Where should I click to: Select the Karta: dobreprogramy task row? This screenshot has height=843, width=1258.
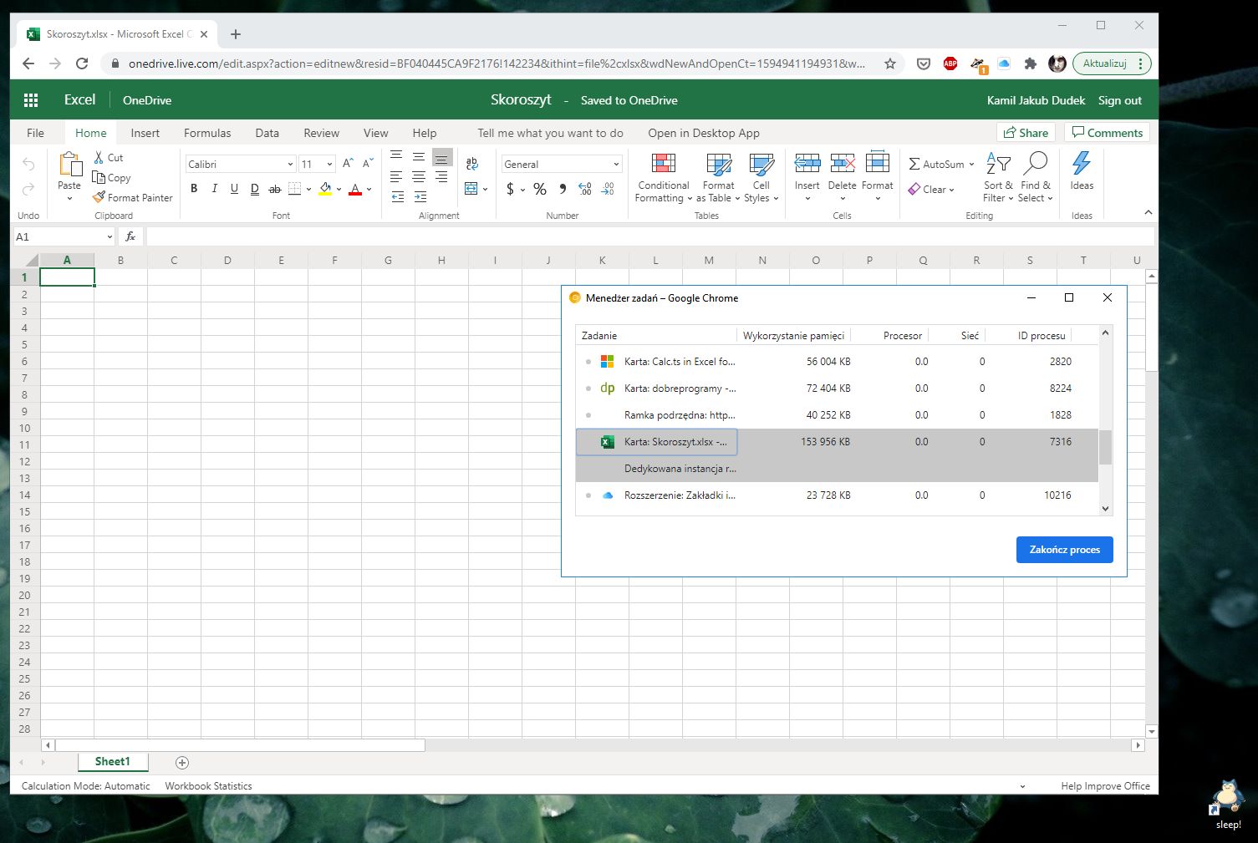tap(679, 388)
